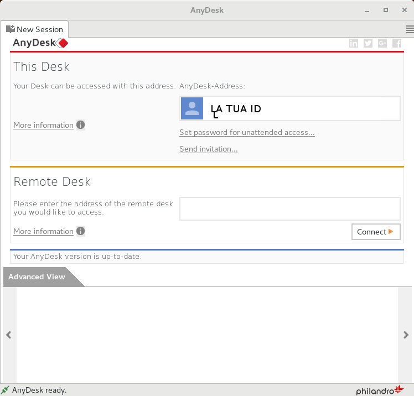Click the AnyDesk ready status text

click(x=39, y=390)
